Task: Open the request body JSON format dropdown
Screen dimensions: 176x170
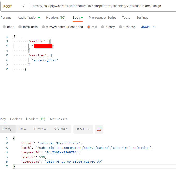Action: (148, 27)
